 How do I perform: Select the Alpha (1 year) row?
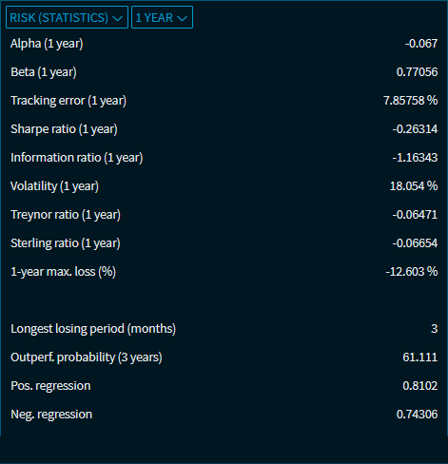pos(224,44)
